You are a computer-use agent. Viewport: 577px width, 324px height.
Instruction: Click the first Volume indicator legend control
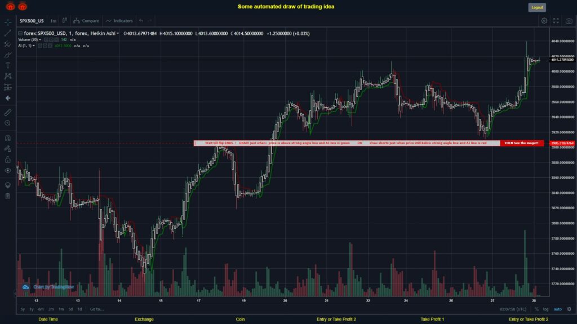[46, 40]
